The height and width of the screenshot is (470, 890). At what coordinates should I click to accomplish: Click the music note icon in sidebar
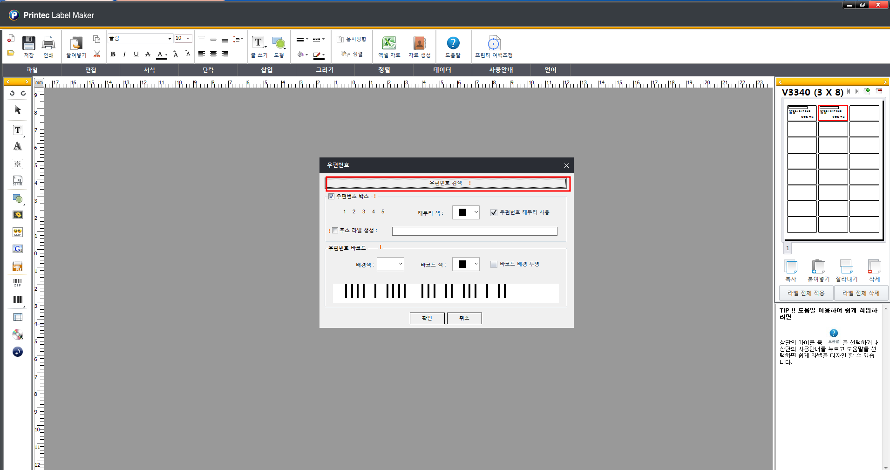tap(18, 352)
